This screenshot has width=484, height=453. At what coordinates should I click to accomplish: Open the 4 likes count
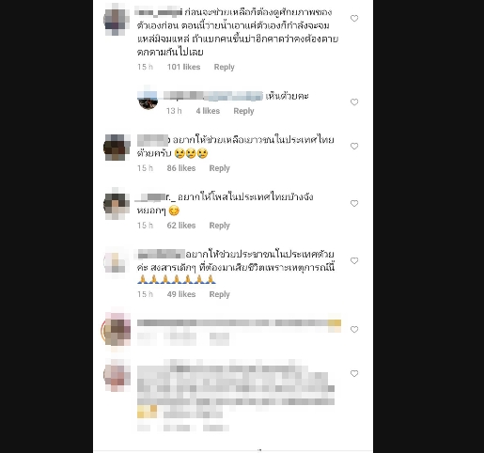click(208, 111)
